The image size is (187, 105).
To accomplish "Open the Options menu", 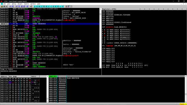I will pos(26,4).
